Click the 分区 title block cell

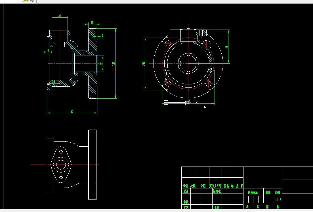(203, 186)
